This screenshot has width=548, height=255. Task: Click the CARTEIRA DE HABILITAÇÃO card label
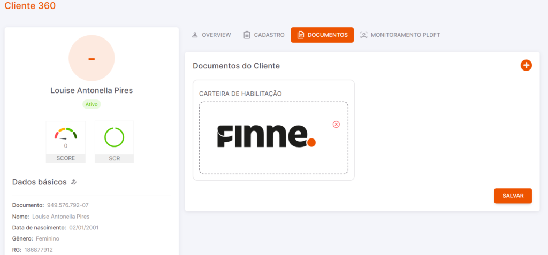pyautogui.click(x=240, y=94)
